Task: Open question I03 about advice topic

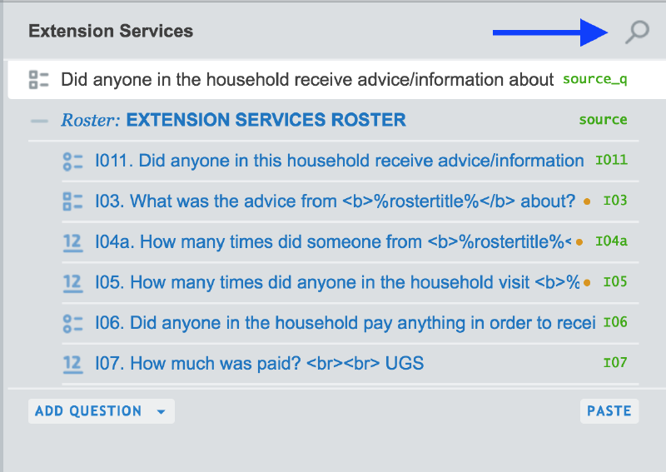Action: [353, 201]
